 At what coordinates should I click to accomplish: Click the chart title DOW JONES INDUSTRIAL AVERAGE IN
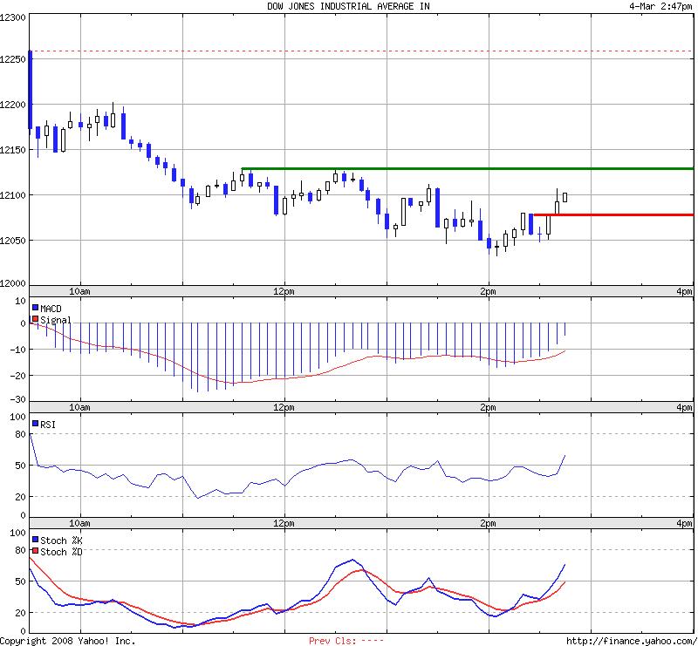348,6
